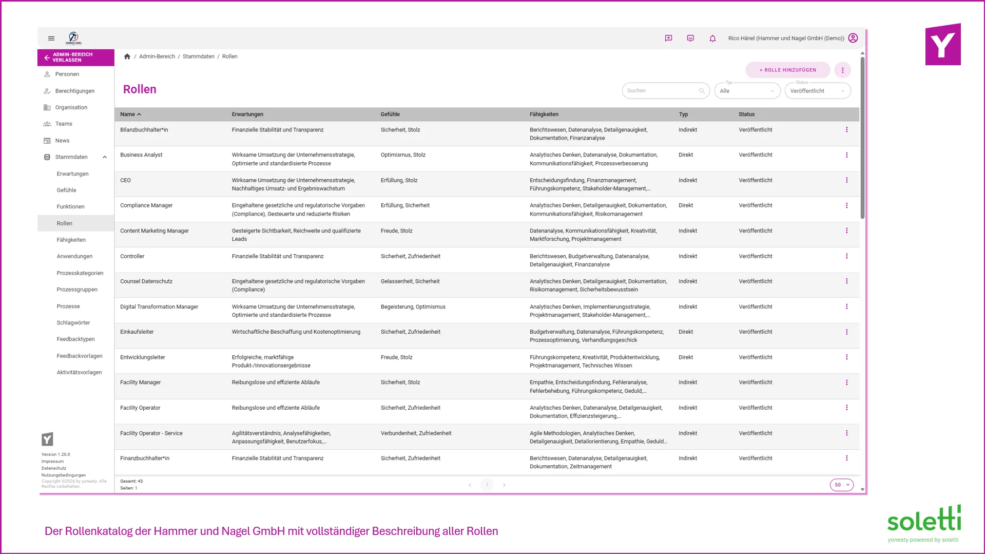Click the Hammer und Nagel company logo
Viewport: 985px width, 554px height.
[x=73, y=38]
